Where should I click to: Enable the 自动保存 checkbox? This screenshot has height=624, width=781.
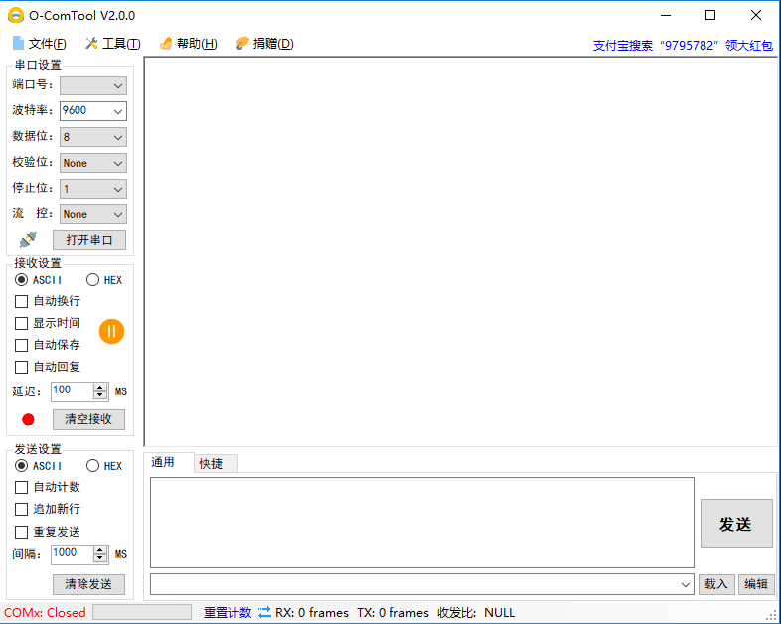tap(22, 345)
